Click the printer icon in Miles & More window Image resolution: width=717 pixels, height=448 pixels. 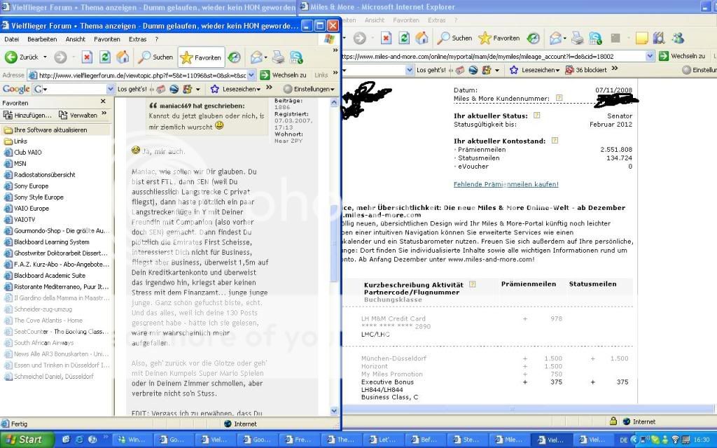click(x=577, y=38)
